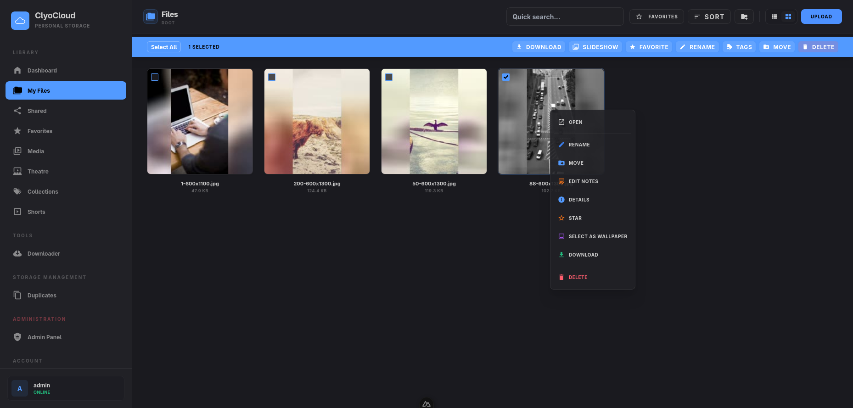This screenshot has height=408, width=853.
Task: Click the Favorites filter button in top bar
Action: 657,17
